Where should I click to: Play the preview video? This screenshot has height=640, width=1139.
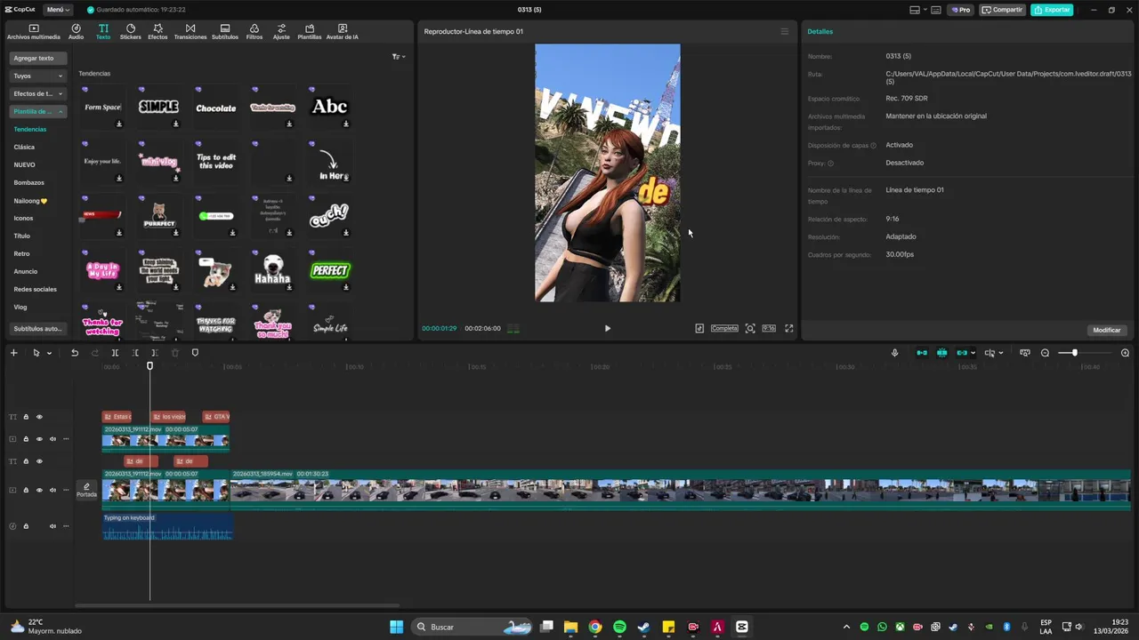coord(608,328)
